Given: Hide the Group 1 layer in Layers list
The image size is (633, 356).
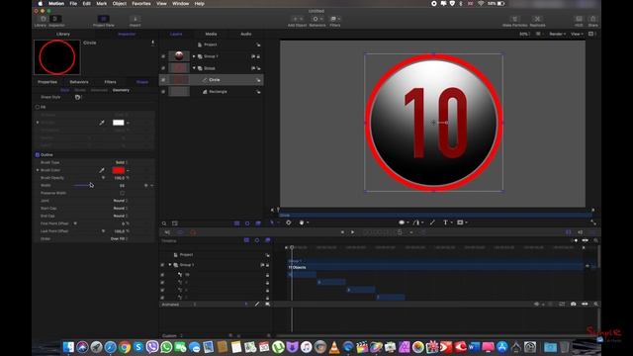Looking at the screenshot, I should click(163, 56).
